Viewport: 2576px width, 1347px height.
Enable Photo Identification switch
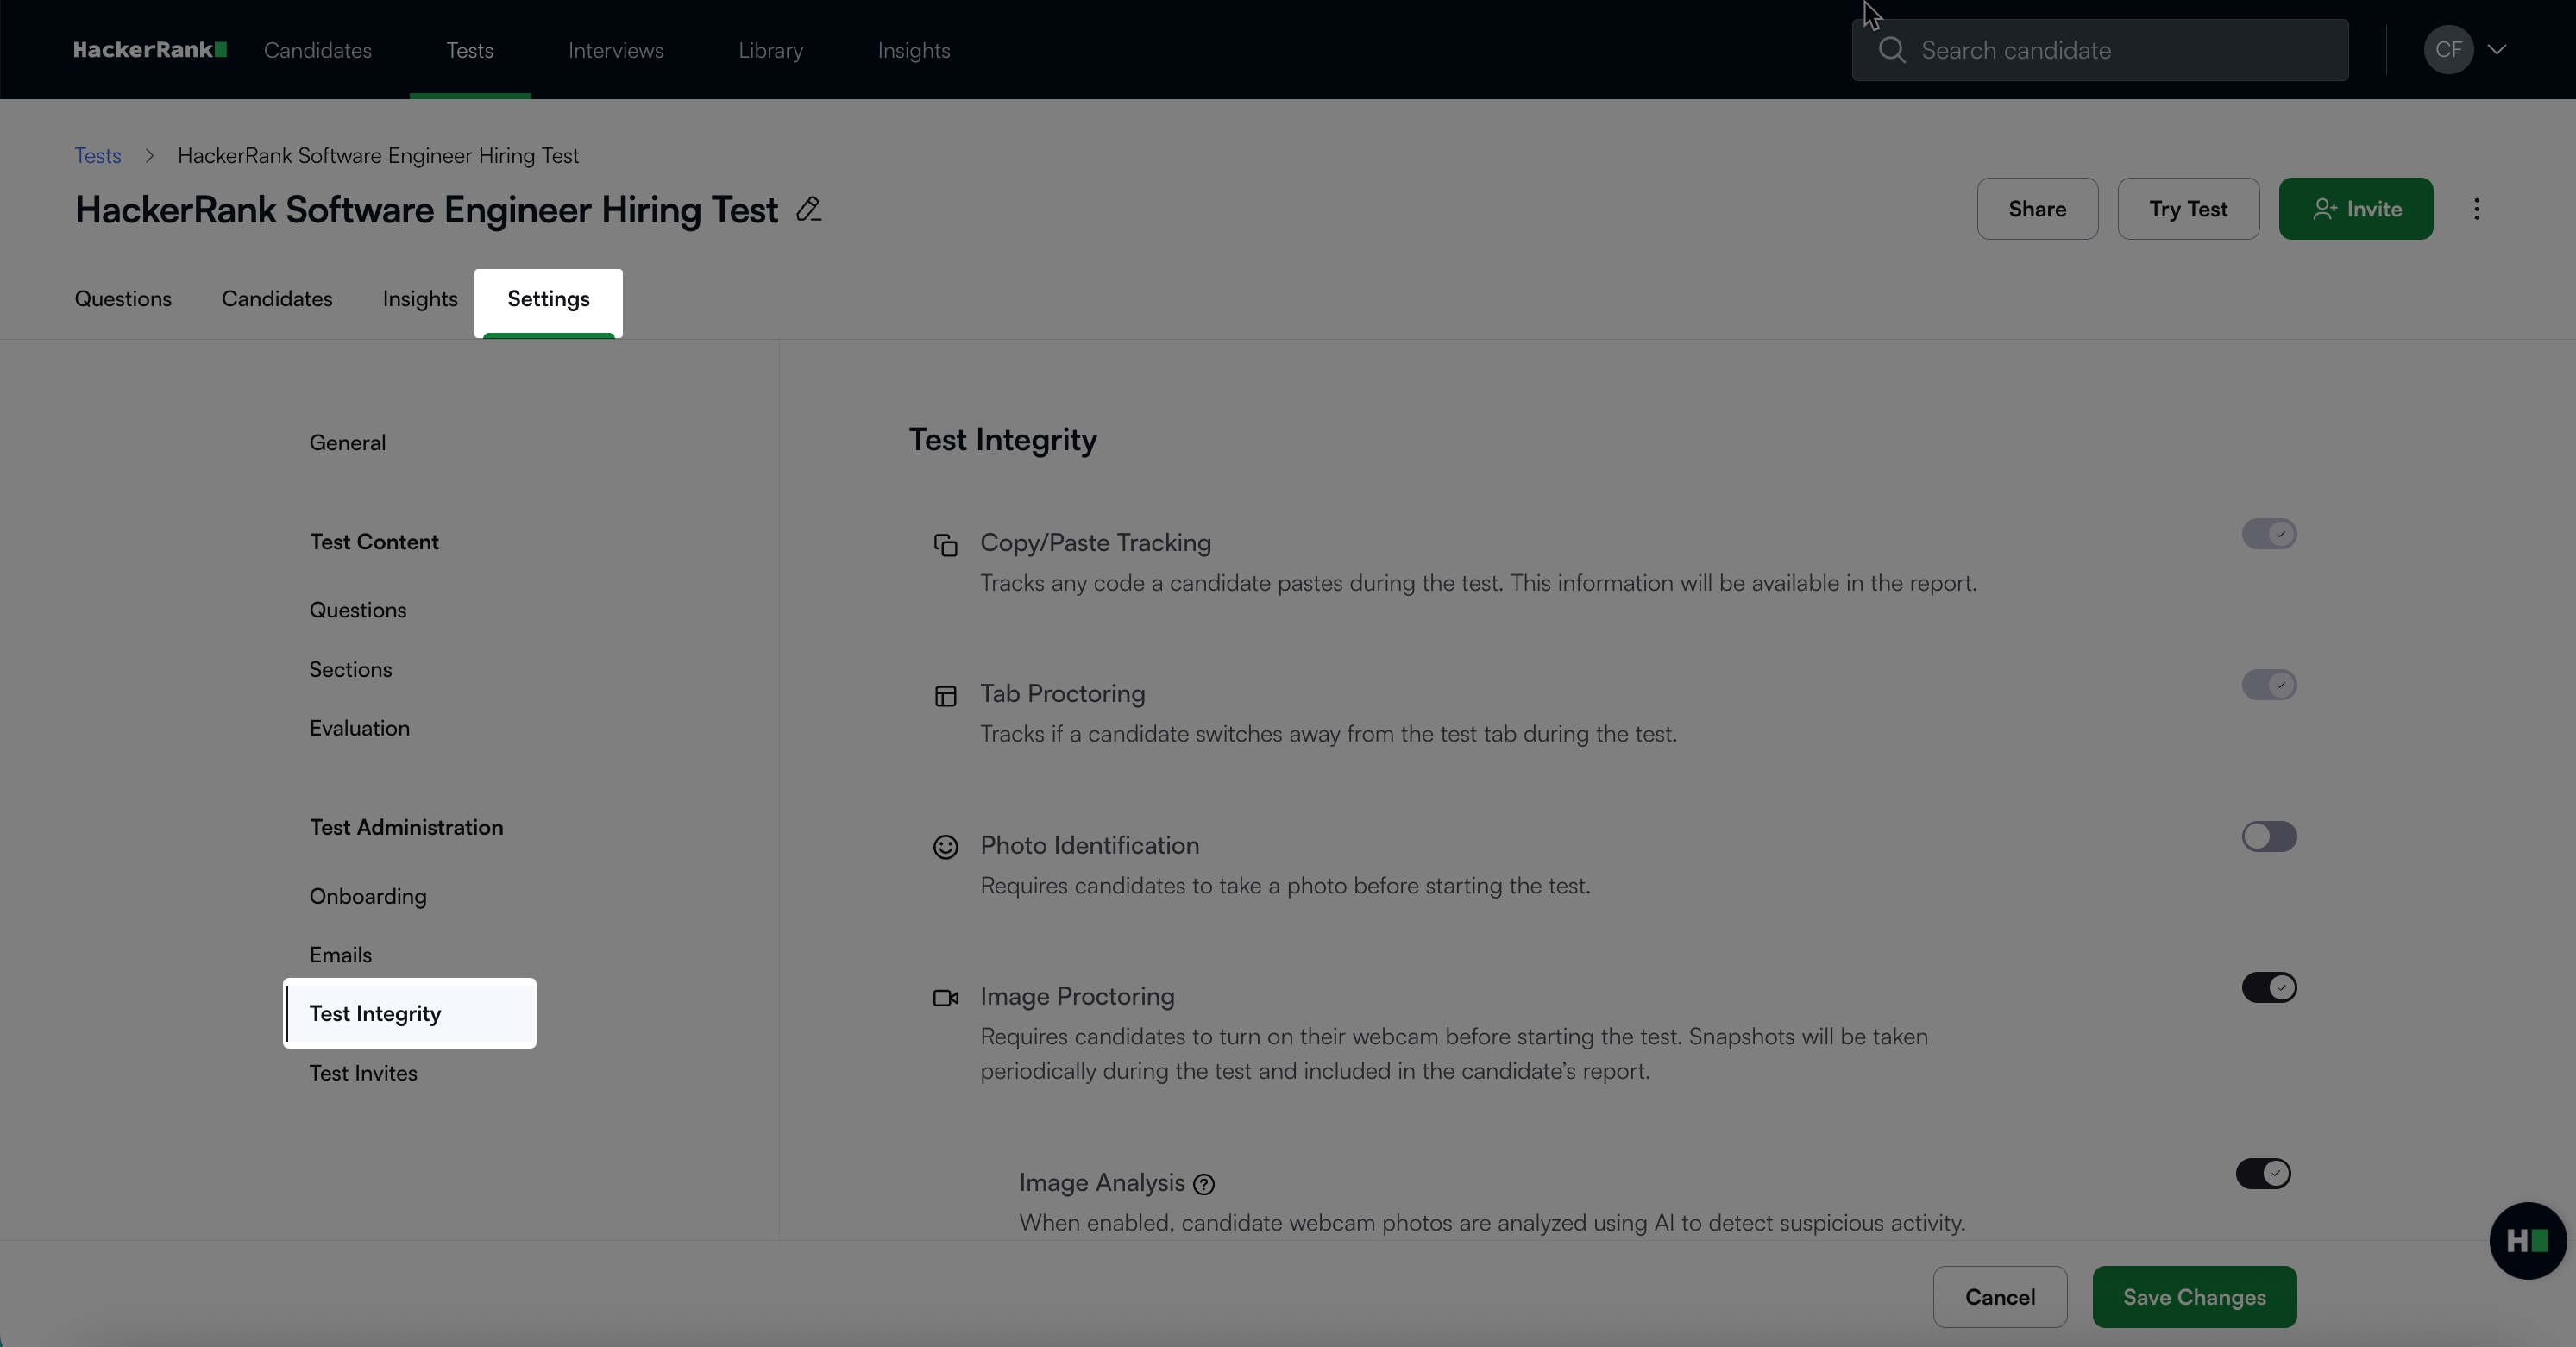click(x=2269, y=836)
